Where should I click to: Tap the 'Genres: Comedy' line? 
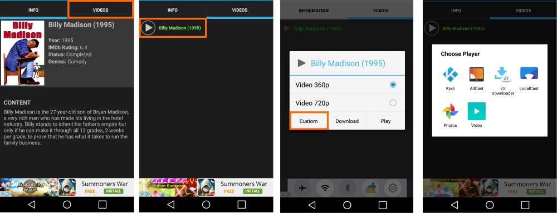pos(67,62)
